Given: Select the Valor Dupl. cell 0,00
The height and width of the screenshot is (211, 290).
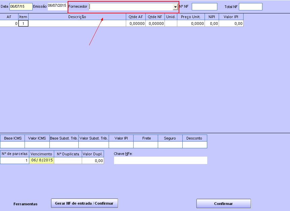Looking at the screenshot, I should pos(93,160).
